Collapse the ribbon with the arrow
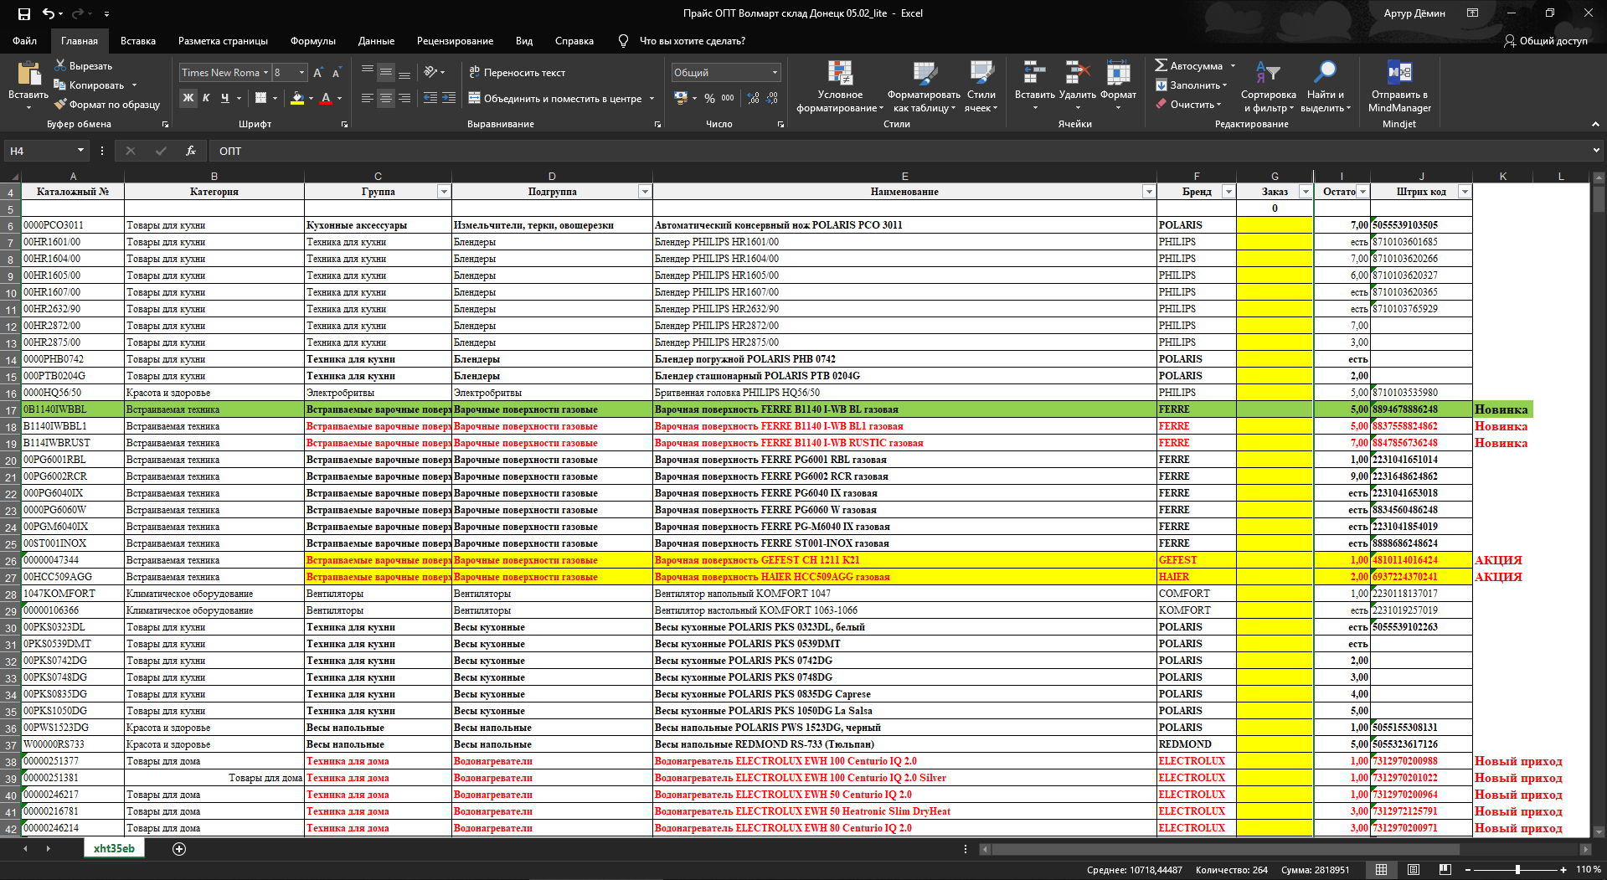The image size is (1607, 880). pos(1595,124)
